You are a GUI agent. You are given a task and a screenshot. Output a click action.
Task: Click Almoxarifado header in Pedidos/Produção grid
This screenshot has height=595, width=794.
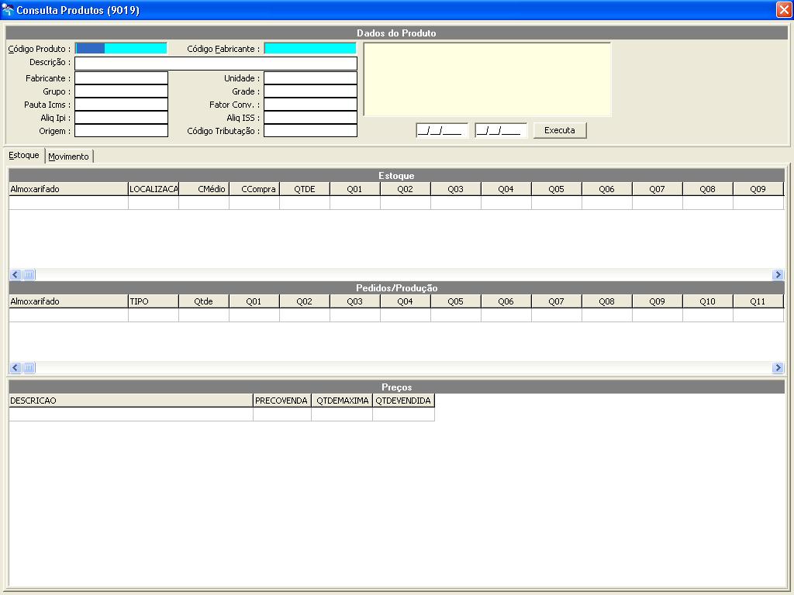point(68,301)
